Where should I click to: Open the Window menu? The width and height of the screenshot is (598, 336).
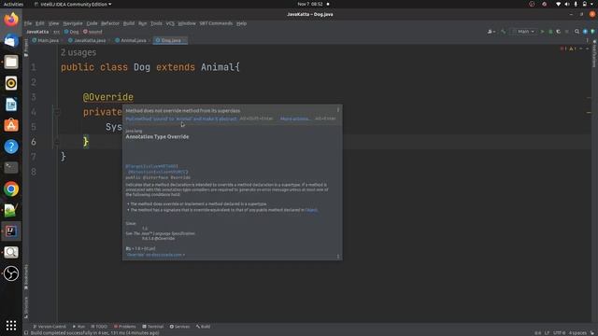[187, 23]
